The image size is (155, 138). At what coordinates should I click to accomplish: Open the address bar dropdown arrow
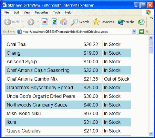[x=134, y=31]
